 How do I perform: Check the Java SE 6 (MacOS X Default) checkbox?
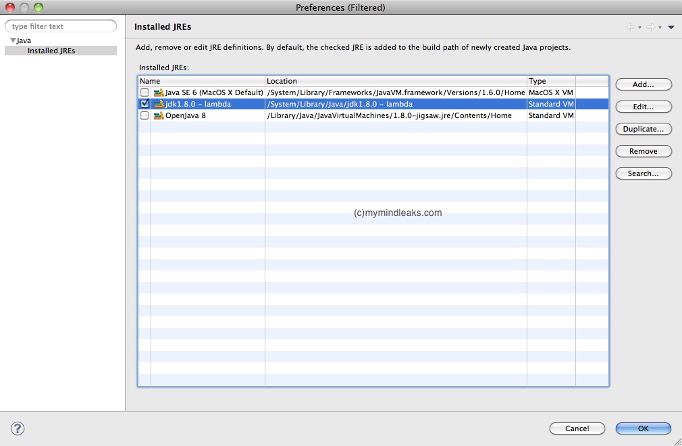tap(145, 92)
